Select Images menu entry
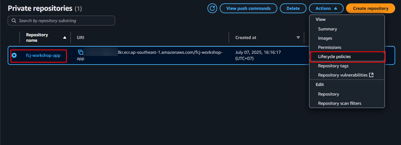 (x=325, y=38)
